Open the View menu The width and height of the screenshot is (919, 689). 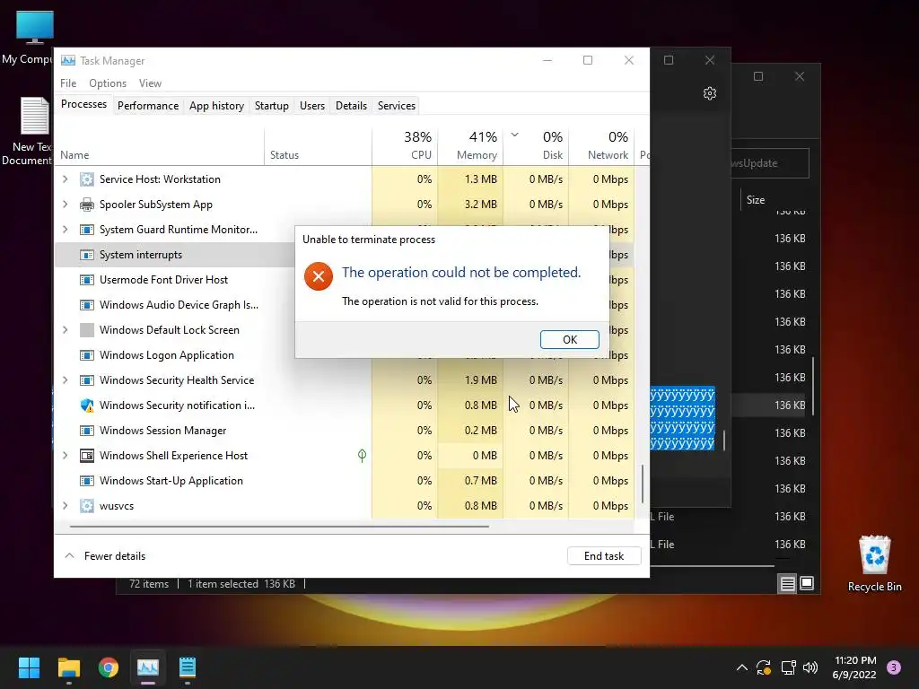pos(150,83)
